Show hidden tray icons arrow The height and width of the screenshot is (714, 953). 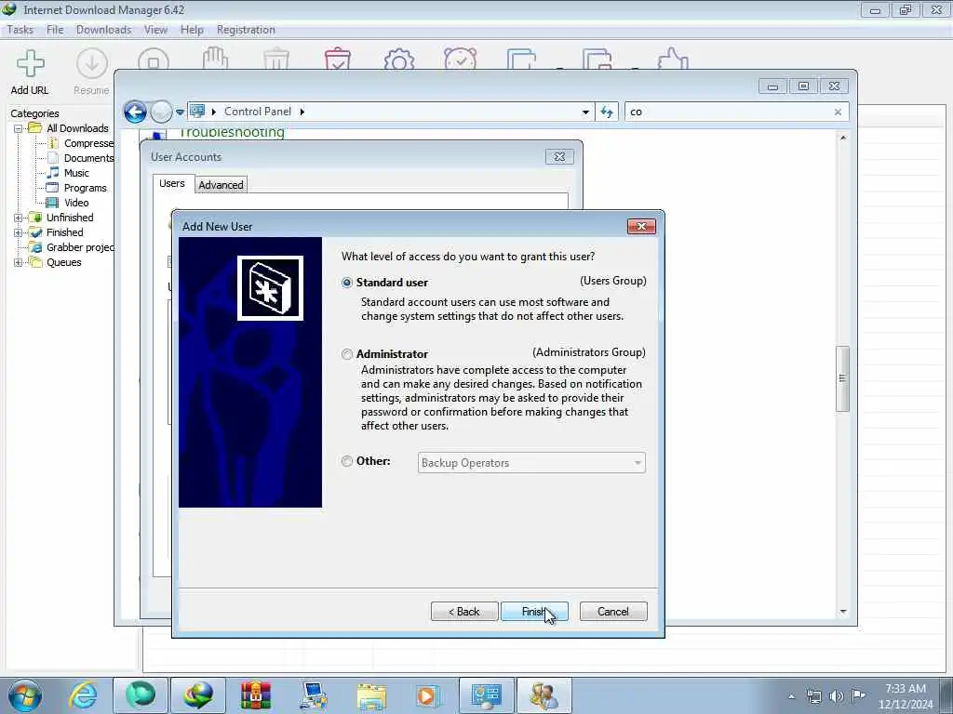point(791,696)
